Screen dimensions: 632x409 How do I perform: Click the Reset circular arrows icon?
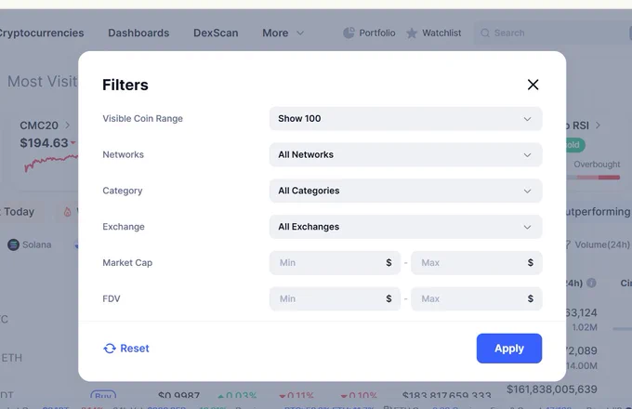pyautogui.click(x=110, y=349)
